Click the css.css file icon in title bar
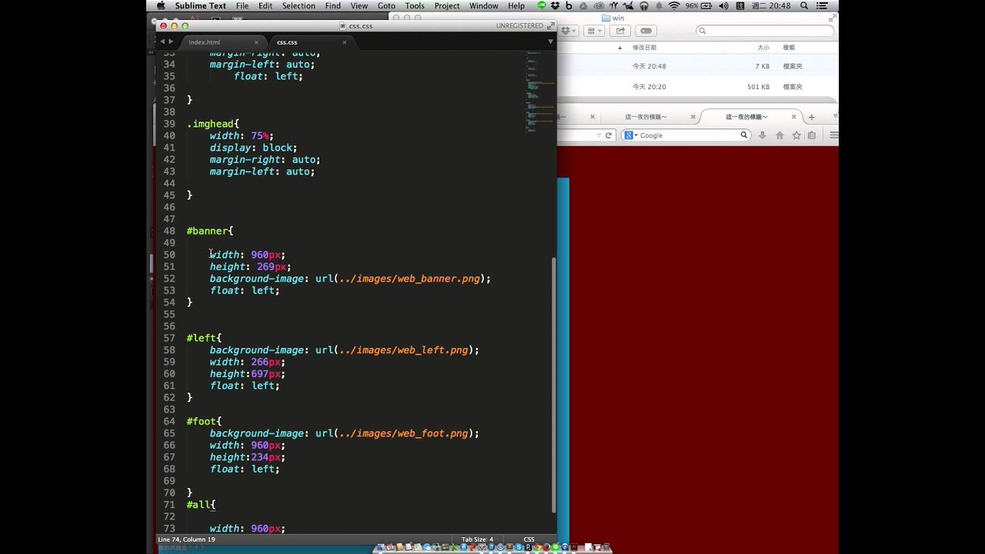This screenshot has height=554, width=985. pos(343,25)
